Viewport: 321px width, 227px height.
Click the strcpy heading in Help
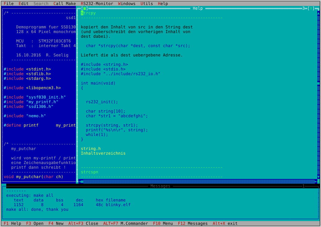click(x=88, y=13)
